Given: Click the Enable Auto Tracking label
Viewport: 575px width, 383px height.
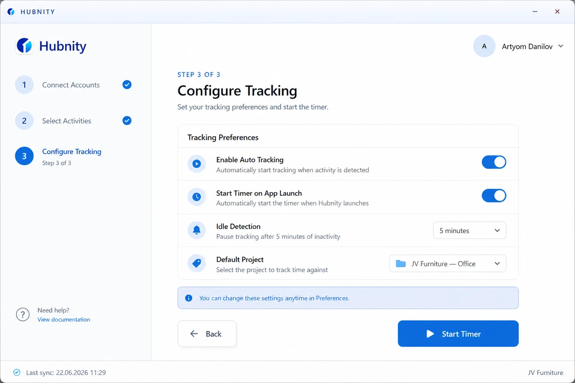Looking at the screenshot, I should pos(250,160).
